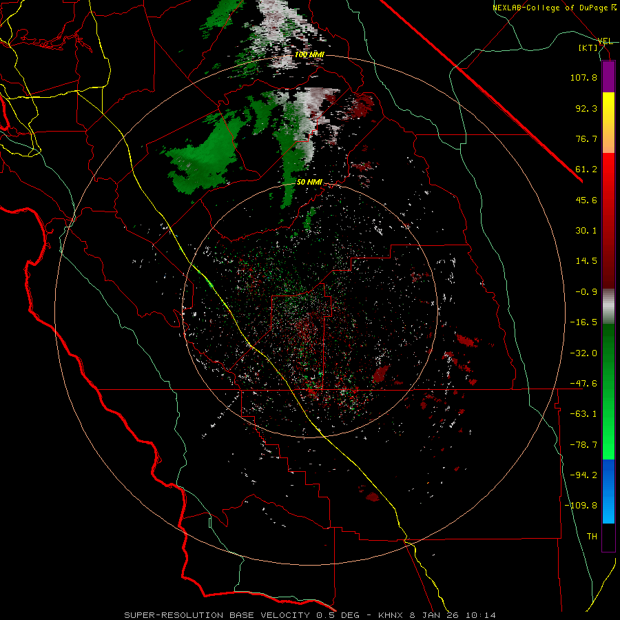Pick the yellow-orange segment of the velocity scale
620x620 pixels.
[608, 123]
